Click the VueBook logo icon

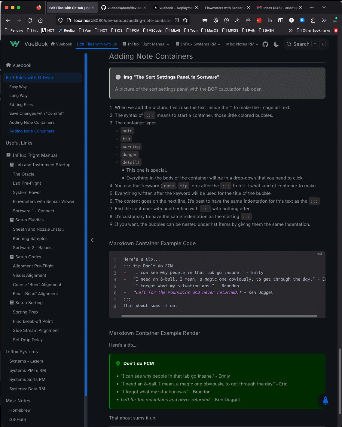pyautogui.click(x=15, y=44)
